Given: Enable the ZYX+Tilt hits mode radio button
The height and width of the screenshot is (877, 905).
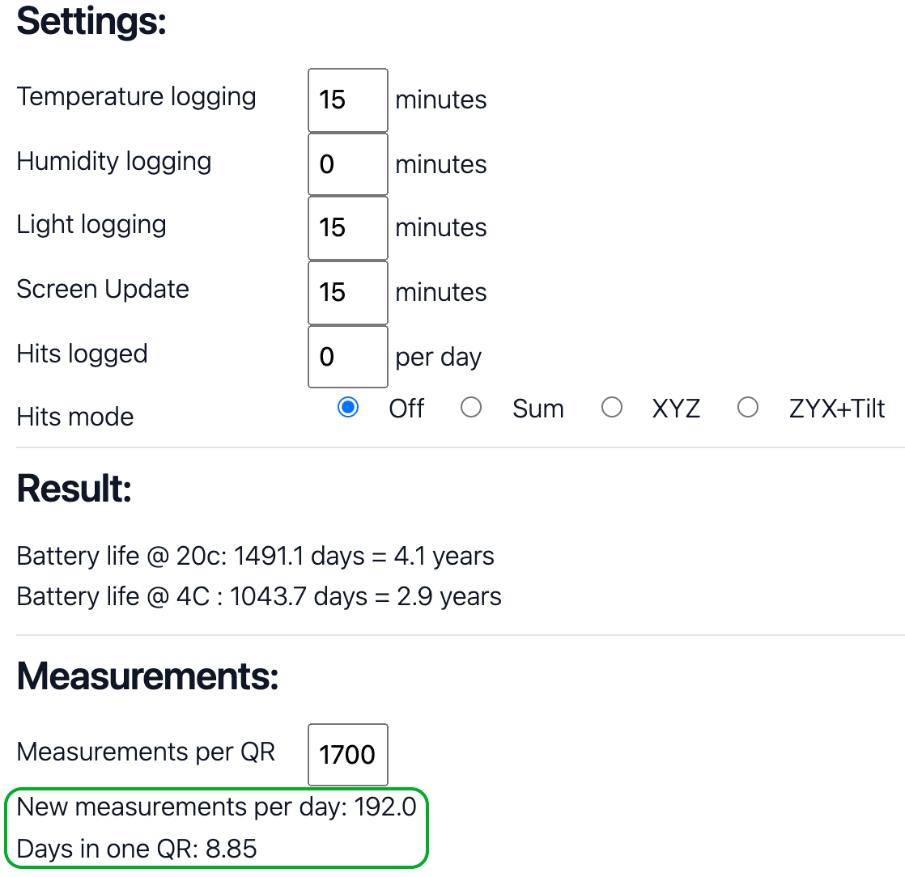Looking at the screenshot, I should [x=748, y=408].
